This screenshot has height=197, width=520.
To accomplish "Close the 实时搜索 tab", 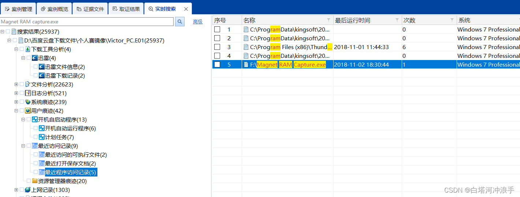I will click(x=186, y=9).
